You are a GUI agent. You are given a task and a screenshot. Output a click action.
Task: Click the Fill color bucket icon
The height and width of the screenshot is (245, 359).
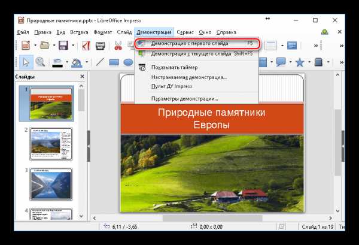point(77,62)
